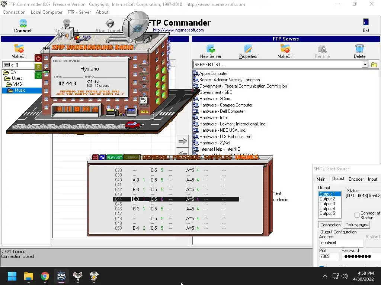Click the taskbar volume speaker icon
Screen dimensions: 381x285
pyautogui.click(x=345, y=276)
